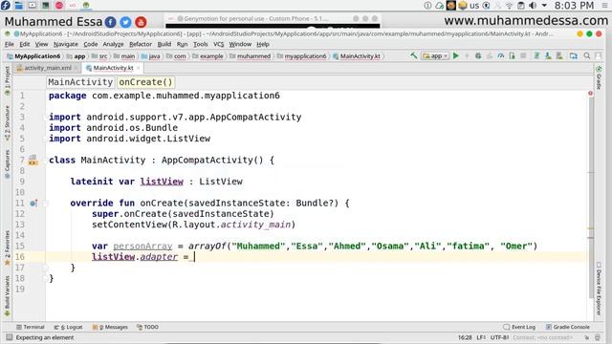
Task: Click the MyApplication6 breadcrumb
Action: 34,56
